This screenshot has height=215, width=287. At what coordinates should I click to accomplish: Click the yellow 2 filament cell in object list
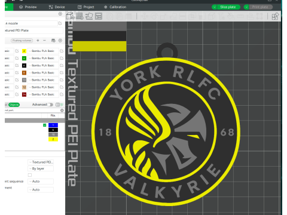pyautogui.click(x=53, y=139)
